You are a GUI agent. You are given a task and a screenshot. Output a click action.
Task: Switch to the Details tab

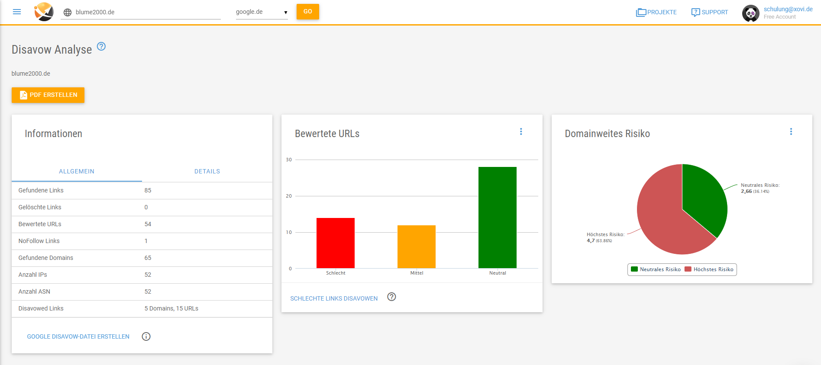[x=207, y=171]
